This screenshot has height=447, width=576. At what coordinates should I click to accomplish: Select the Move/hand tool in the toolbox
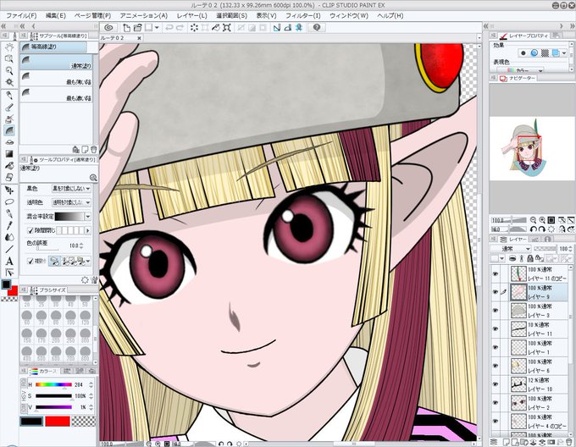coord(9,47)
